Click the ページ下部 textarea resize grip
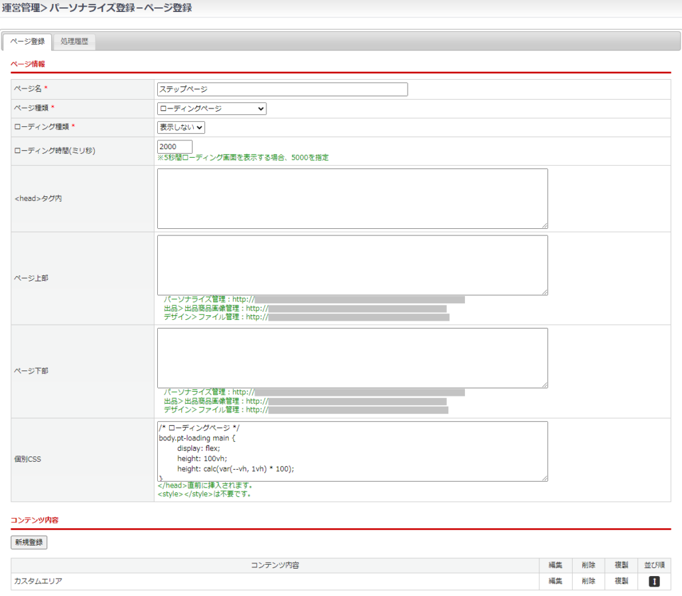 tap(544, 384)
